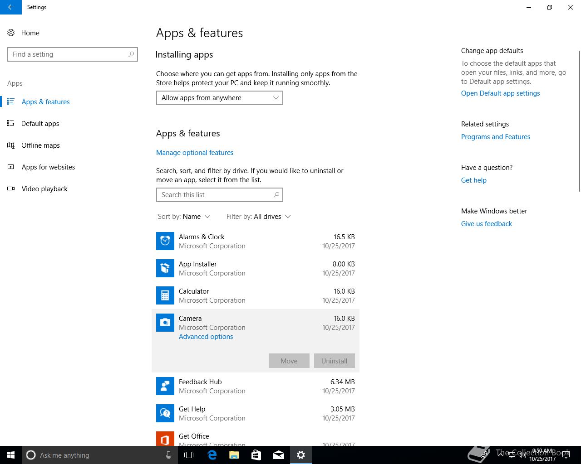Viewport: 581px width, 464px height.
Task: Click the Uninstall button for Camera
Action: [335, 361]
